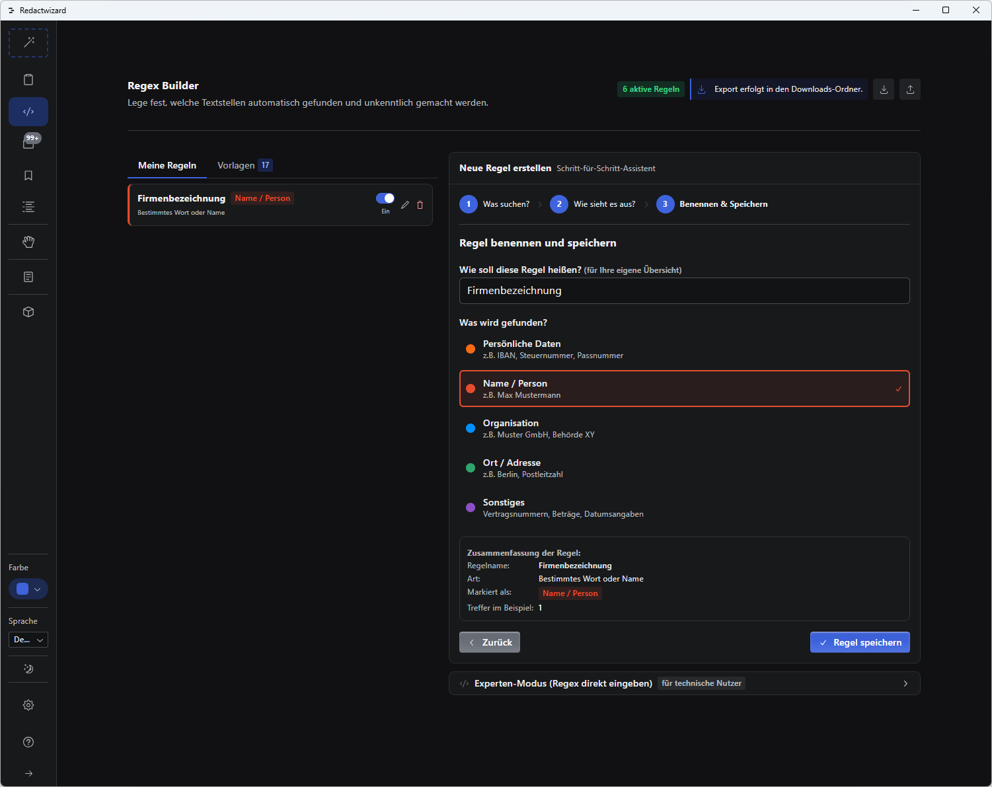The image size is (992, 787).
Task: Open the help question mark icon
Action: point(28,742)
